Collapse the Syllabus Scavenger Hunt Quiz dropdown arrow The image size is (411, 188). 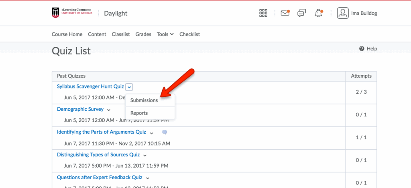coord(128,86)
